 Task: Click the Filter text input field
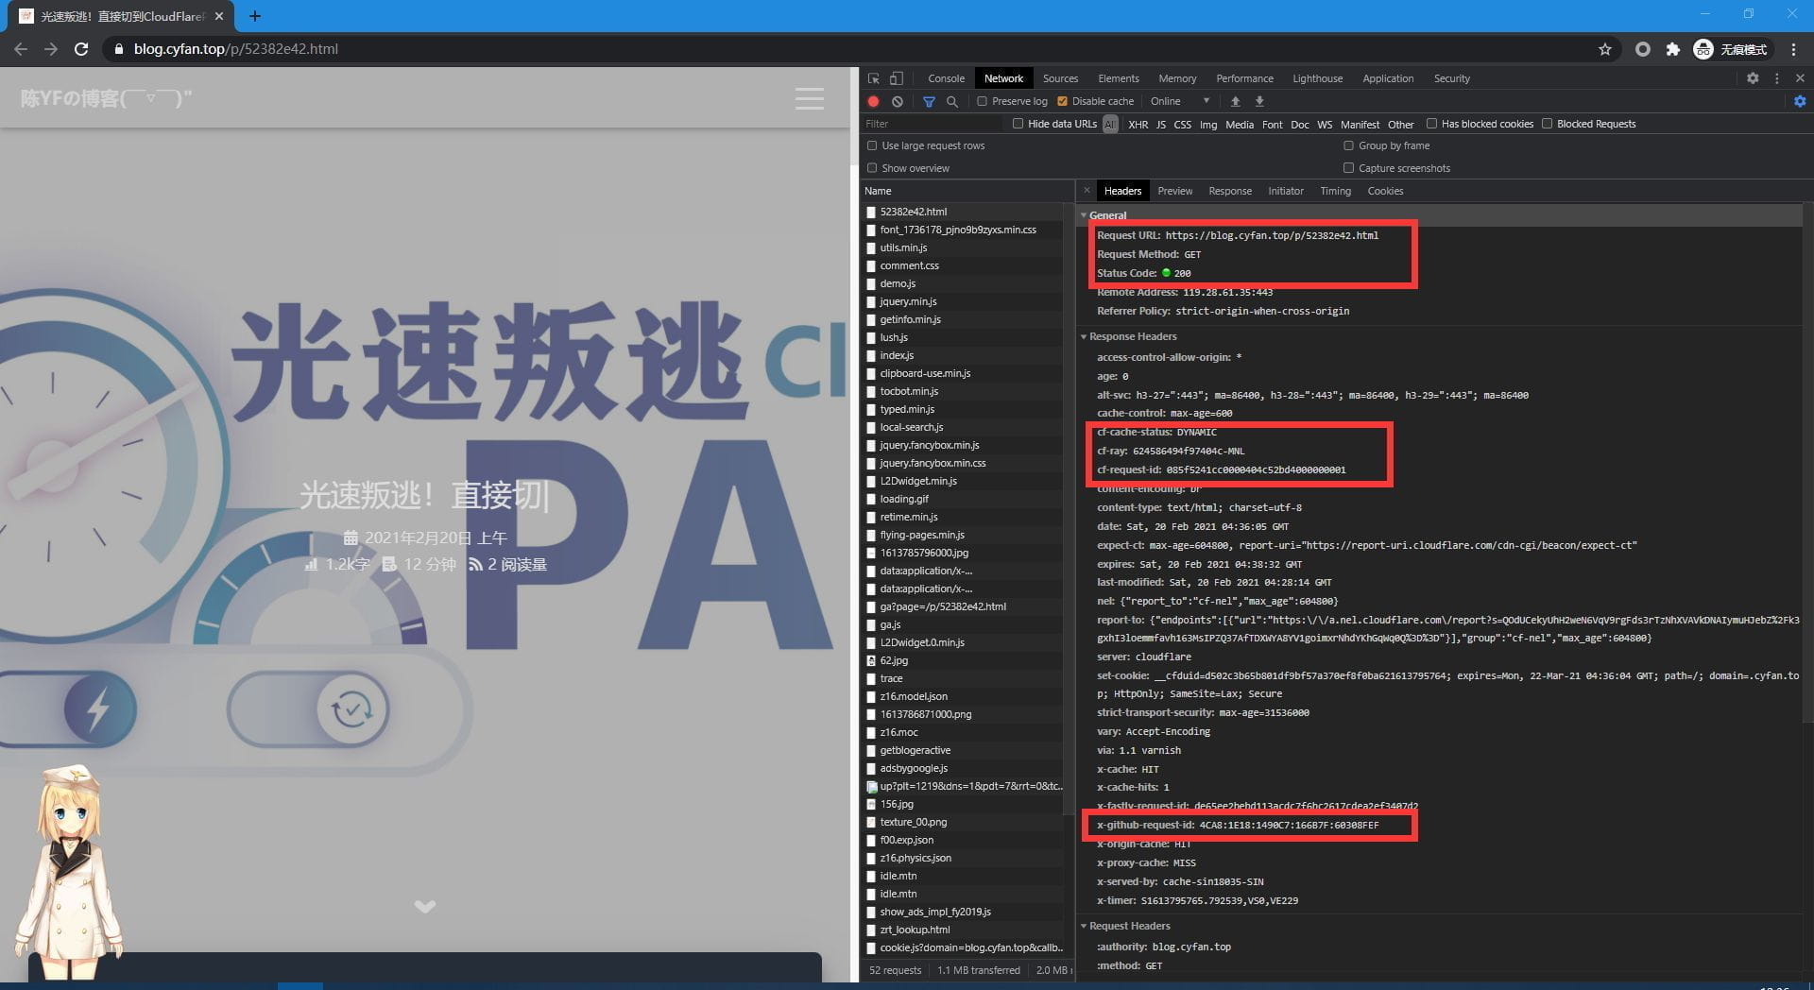pos(931,124)
